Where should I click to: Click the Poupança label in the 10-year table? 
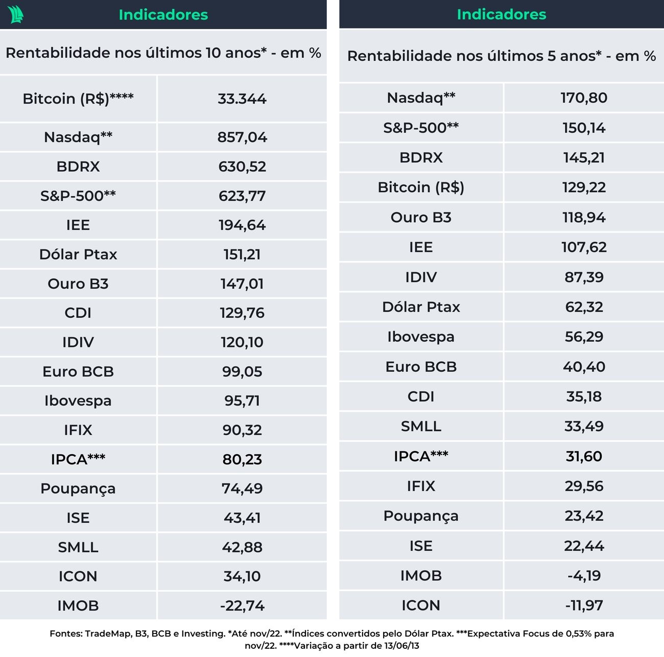pos(78,489)
